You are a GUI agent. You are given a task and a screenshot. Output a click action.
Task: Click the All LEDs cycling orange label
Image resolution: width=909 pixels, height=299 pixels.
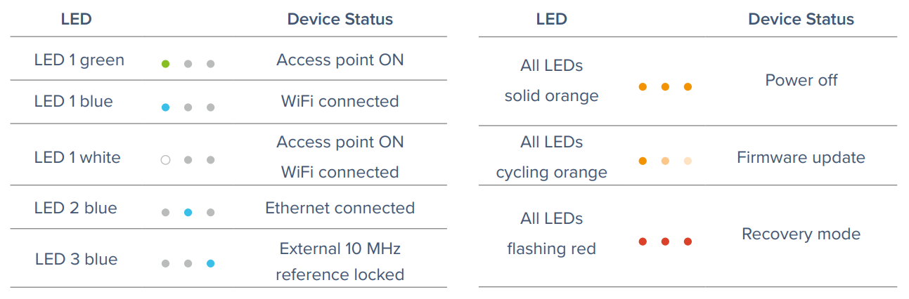pos(552,157)
